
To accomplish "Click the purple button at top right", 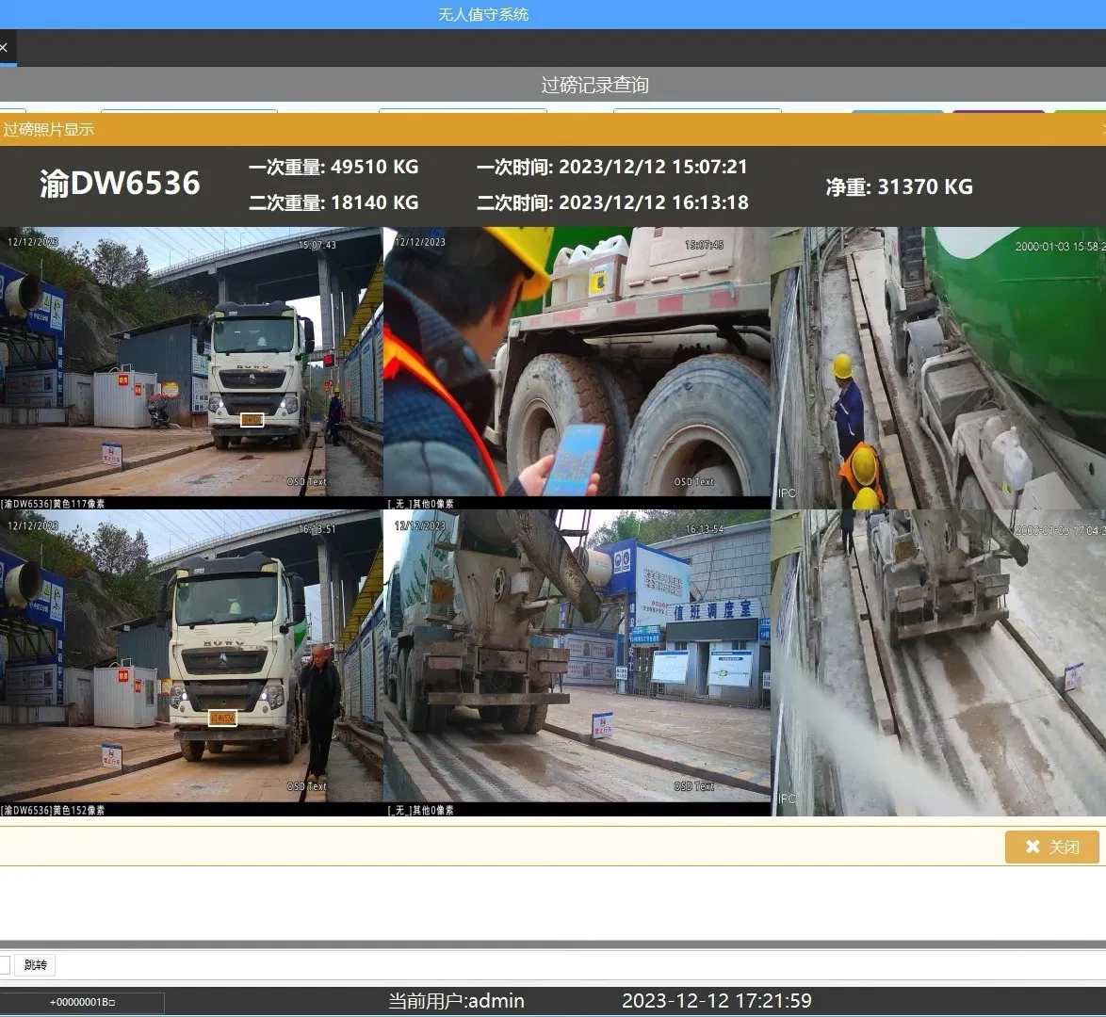I will (x=999, y=111).
